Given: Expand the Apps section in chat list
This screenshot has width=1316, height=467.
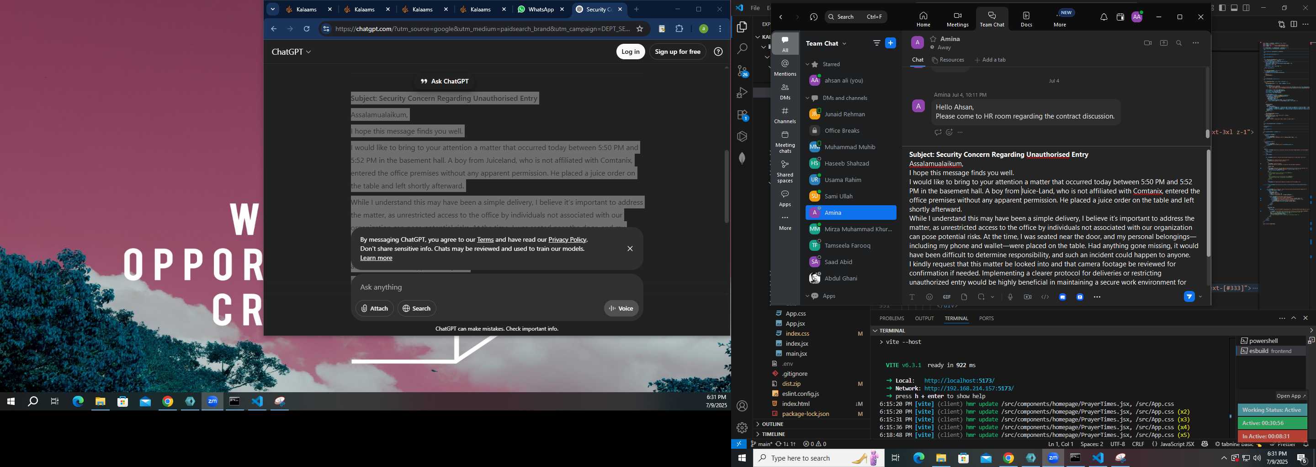Looking at the screenshot, I should (x=807, y=296).
